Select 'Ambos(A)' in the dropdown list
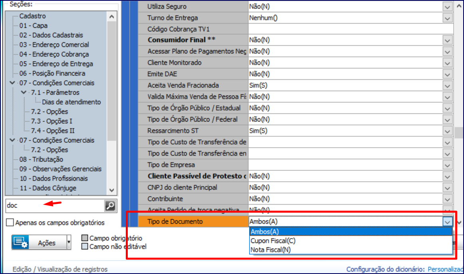464x274 pixels. pyautogui.click(x=351, y=232)
